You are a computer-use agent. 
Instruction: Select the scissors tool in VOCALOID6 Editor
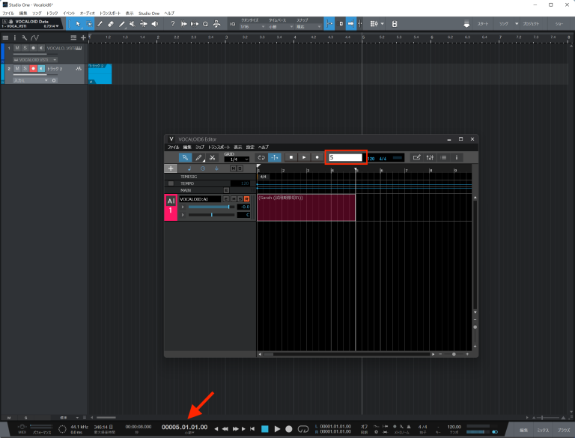212,158
